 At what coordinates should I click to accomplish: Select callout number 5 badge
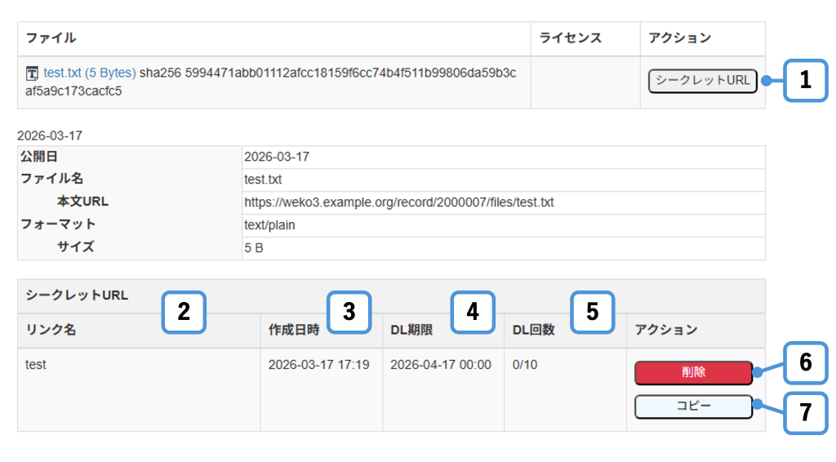(x=592, y=312)
